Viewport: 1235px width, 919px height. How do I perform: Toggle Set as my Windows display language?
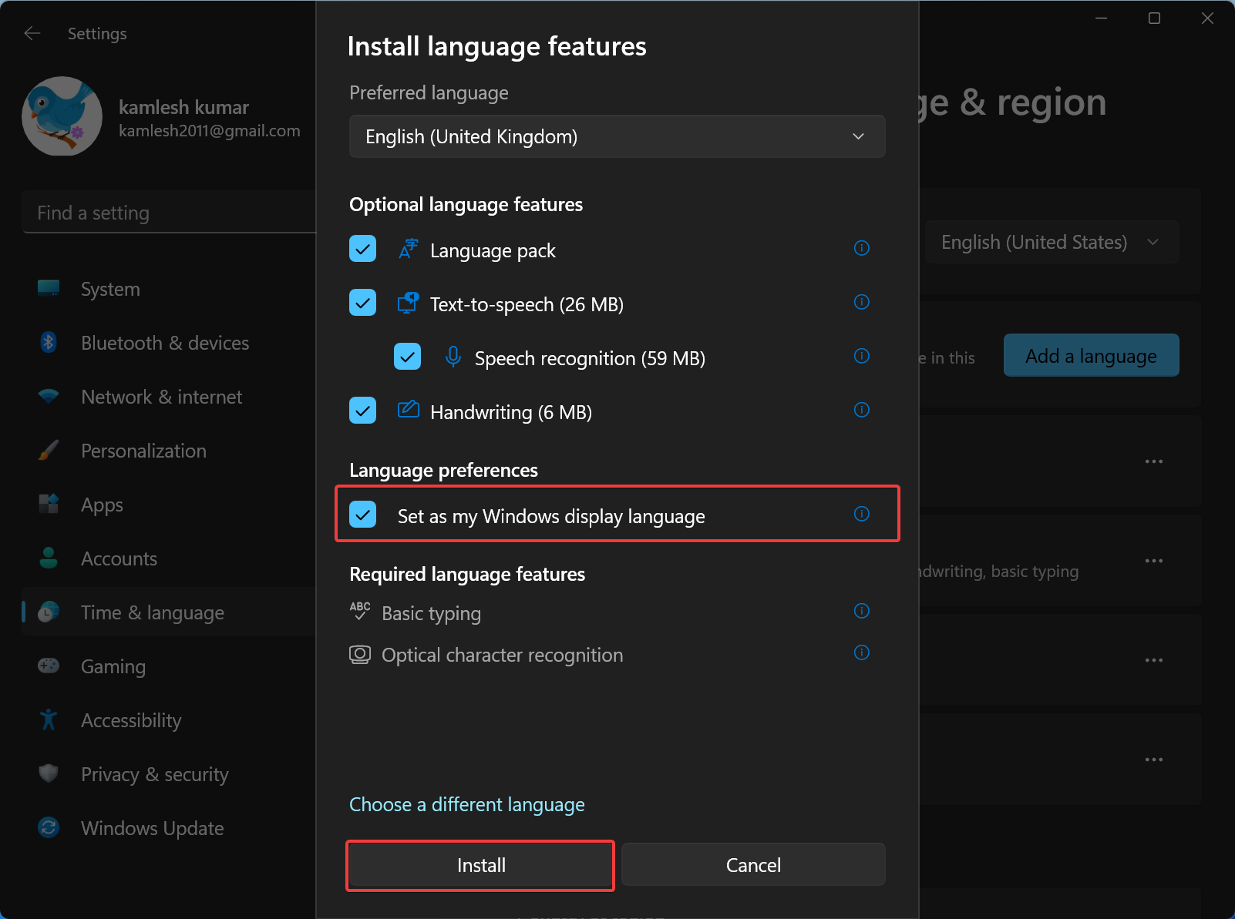(x=363, y=515)
